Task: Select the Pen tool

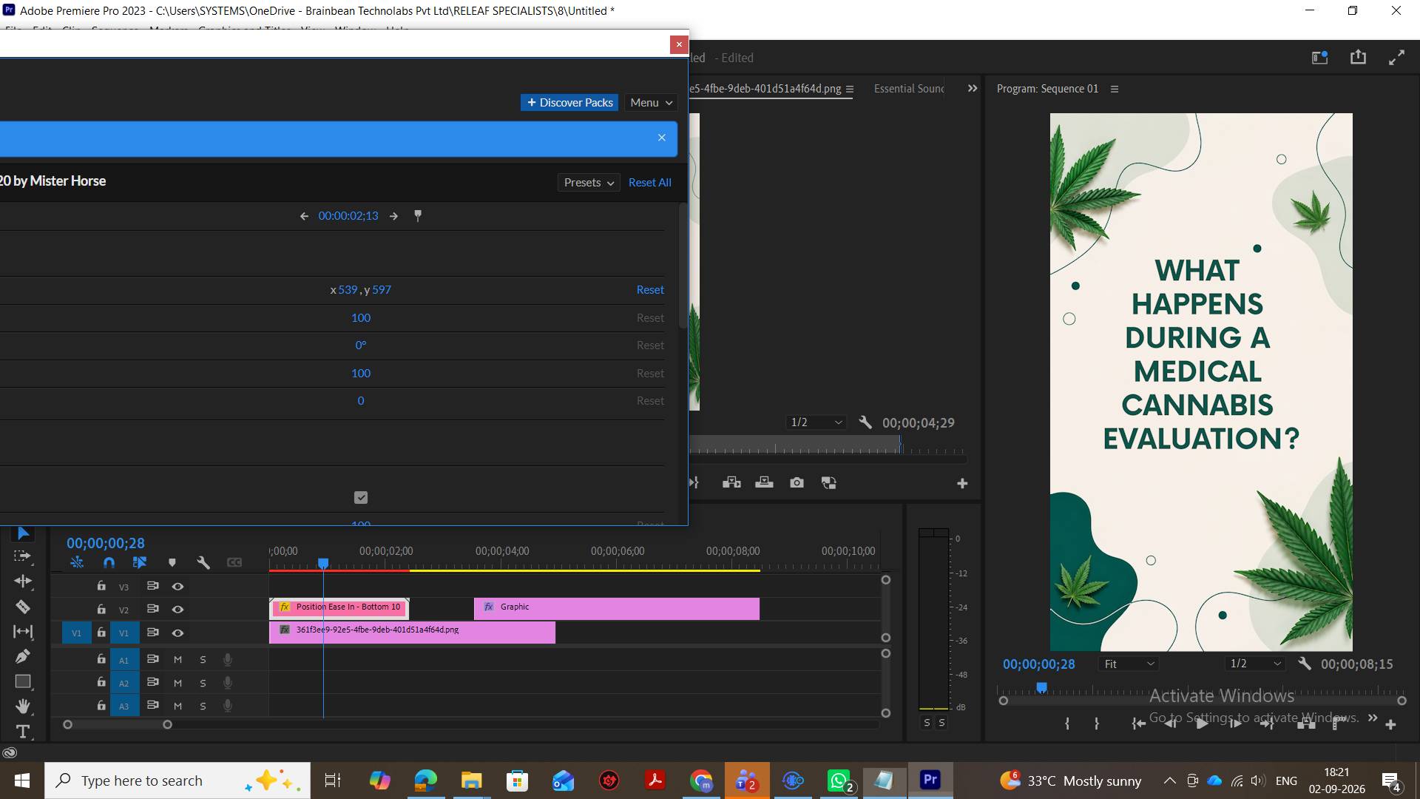Action: tap(23, 656)
